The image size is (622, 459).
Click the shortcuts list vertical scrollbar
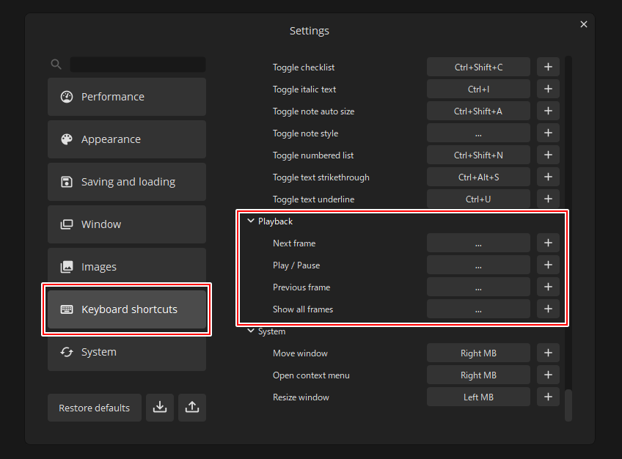(568, 405)
